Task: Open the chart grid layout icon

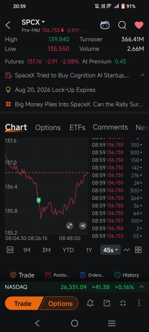Action: [138, 250]
